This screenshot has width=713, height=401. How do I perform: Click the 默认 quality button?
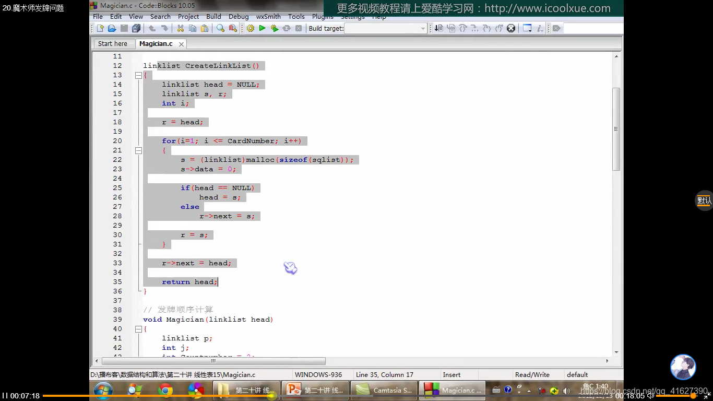(704, 200)
